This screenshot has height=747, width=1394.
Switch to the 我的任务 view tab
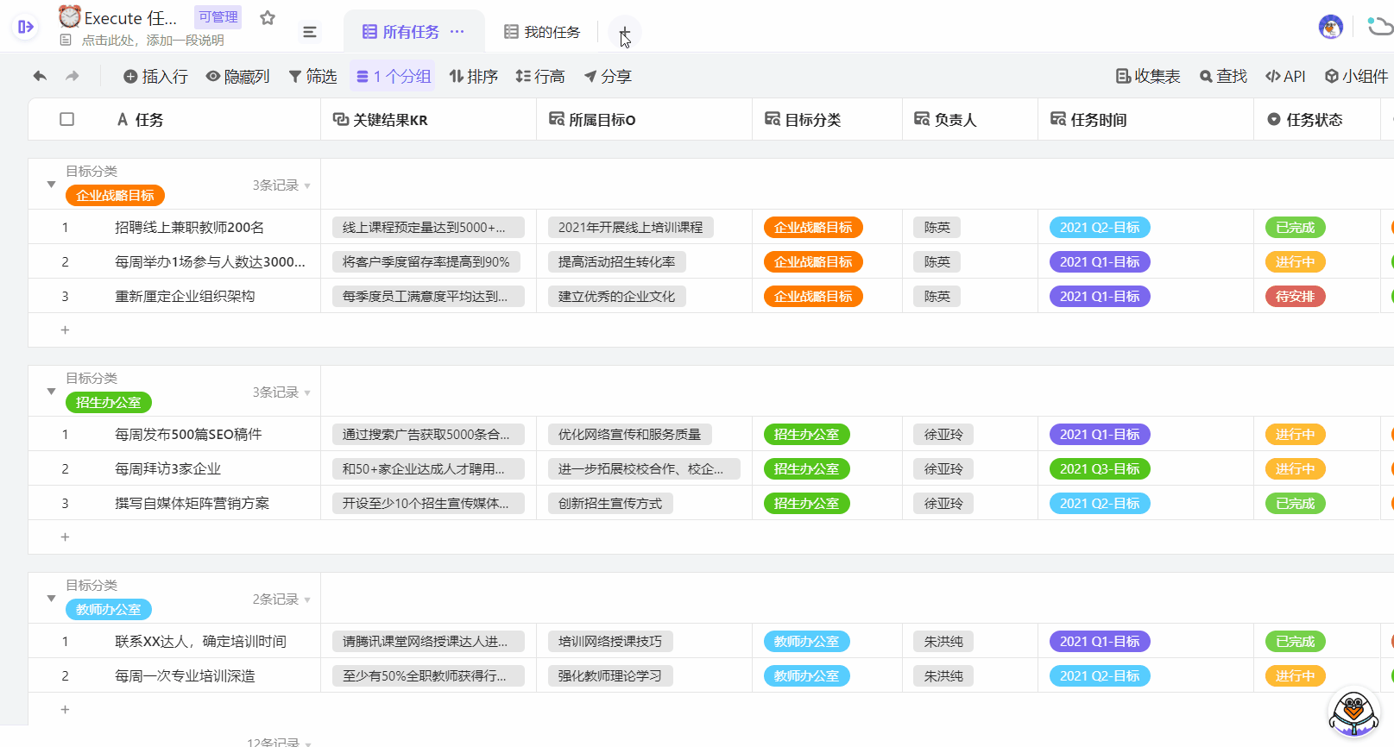click(542, 32)
